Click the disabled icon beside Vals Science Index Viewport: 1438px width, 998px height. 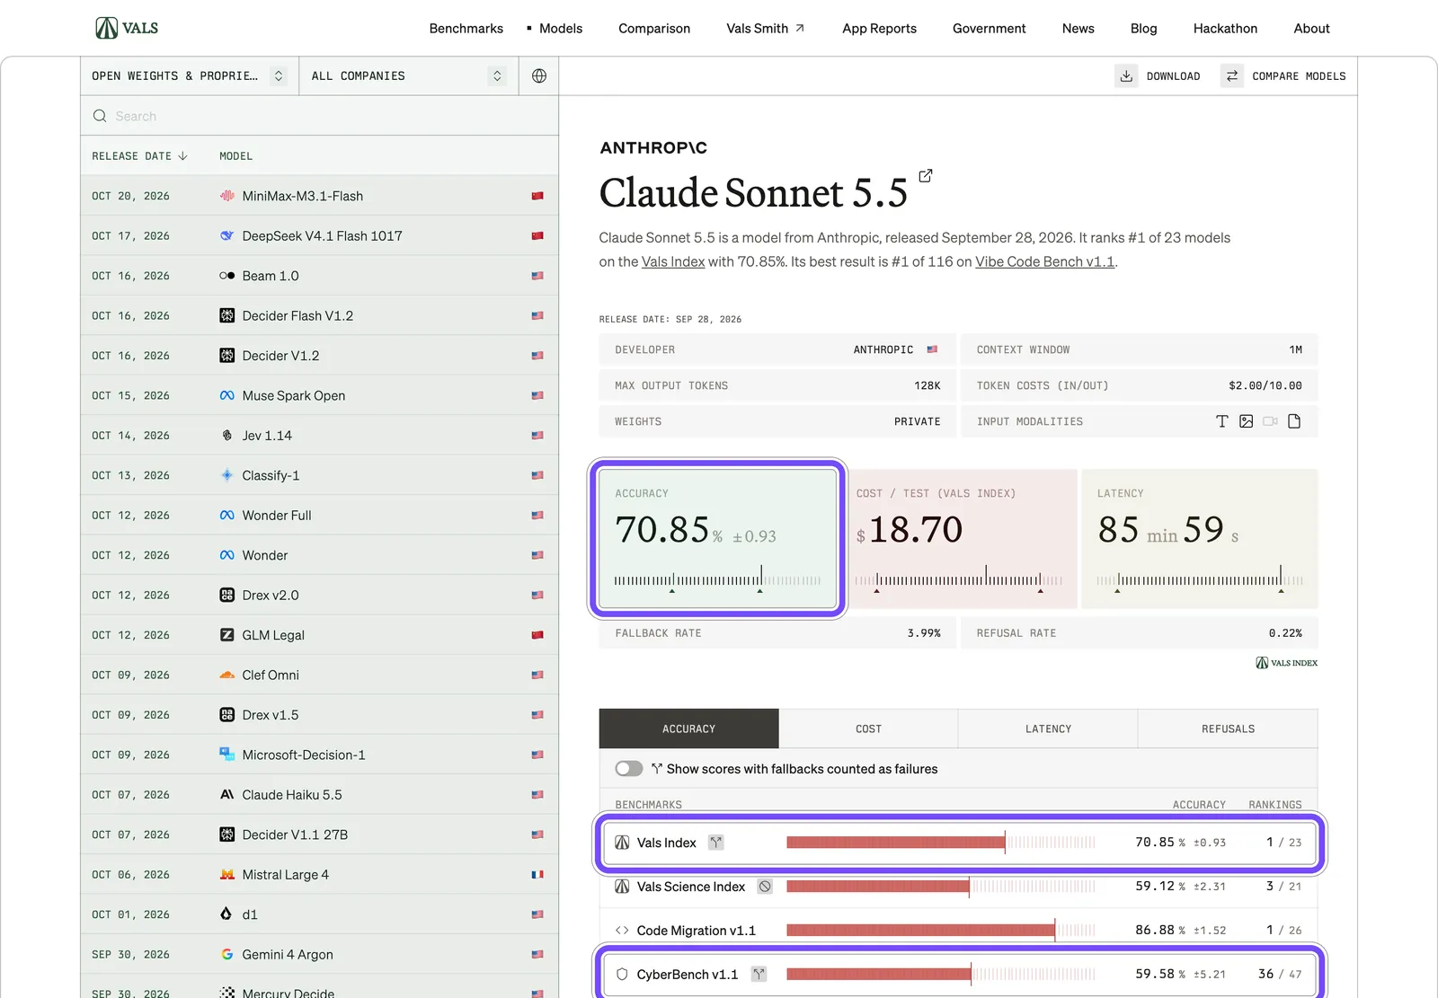(x=765, y=887)
